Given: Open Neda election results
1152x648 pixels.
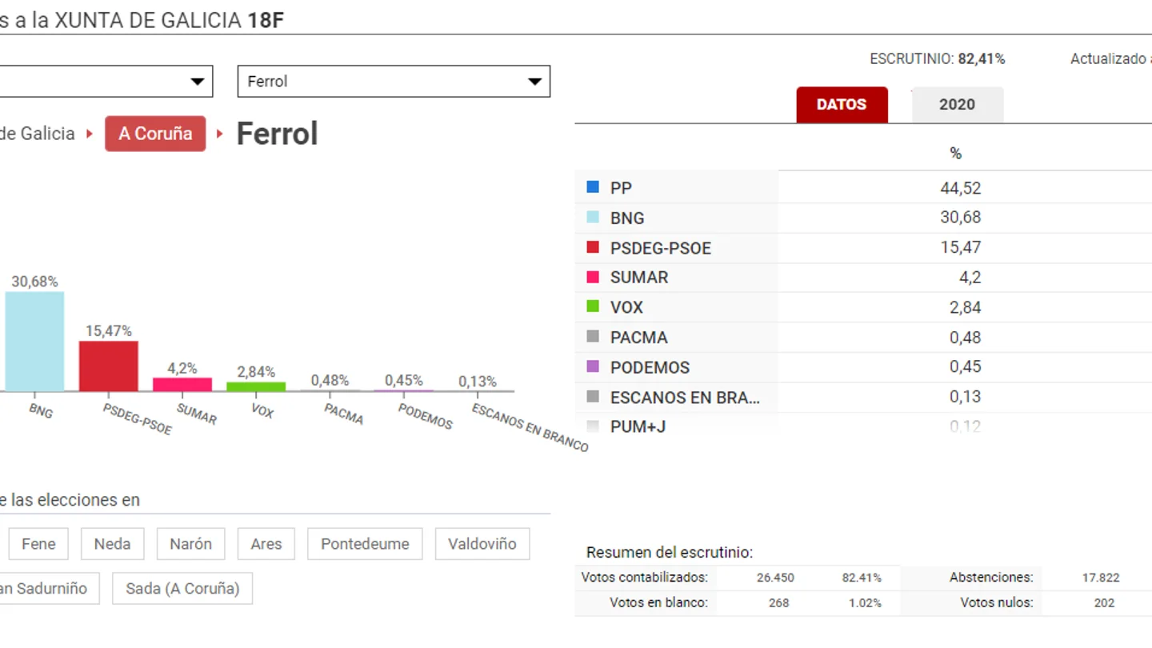Looking at the screenshot, I should pos(112,544).
